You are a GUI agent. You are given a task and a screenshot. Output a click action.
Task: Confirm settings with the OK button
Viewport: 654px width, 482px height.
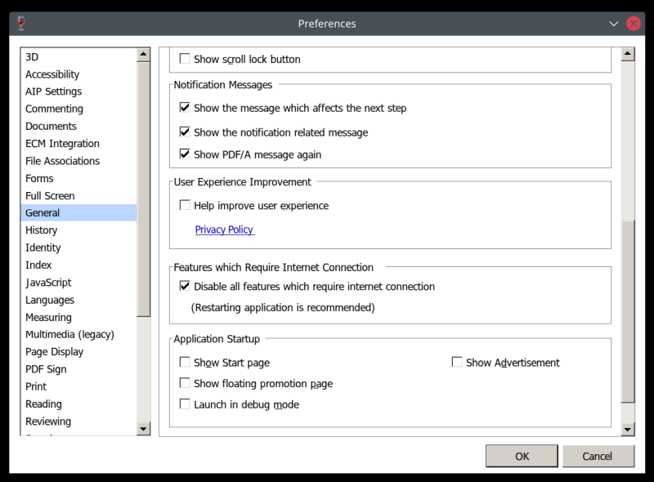(x=522, y=456)
